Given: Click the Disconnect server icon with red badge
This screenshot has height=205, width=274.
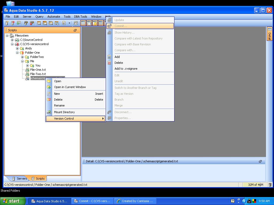Looking at the screenshot, I should 32,23.
